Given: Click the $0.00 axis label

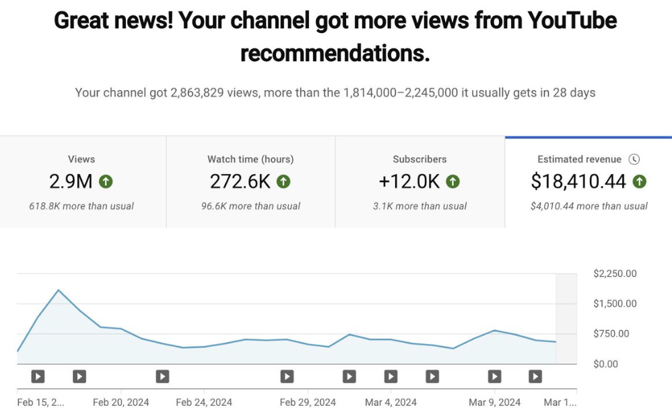Looking at the screenshot, I should 605,364.
